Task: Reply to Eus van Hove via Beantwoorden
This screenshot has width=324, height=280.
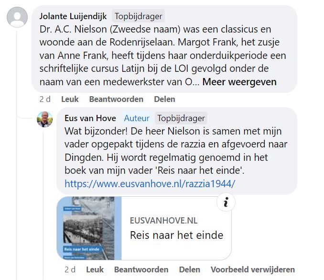Action: pyautogui.click(x=141, y=269)
